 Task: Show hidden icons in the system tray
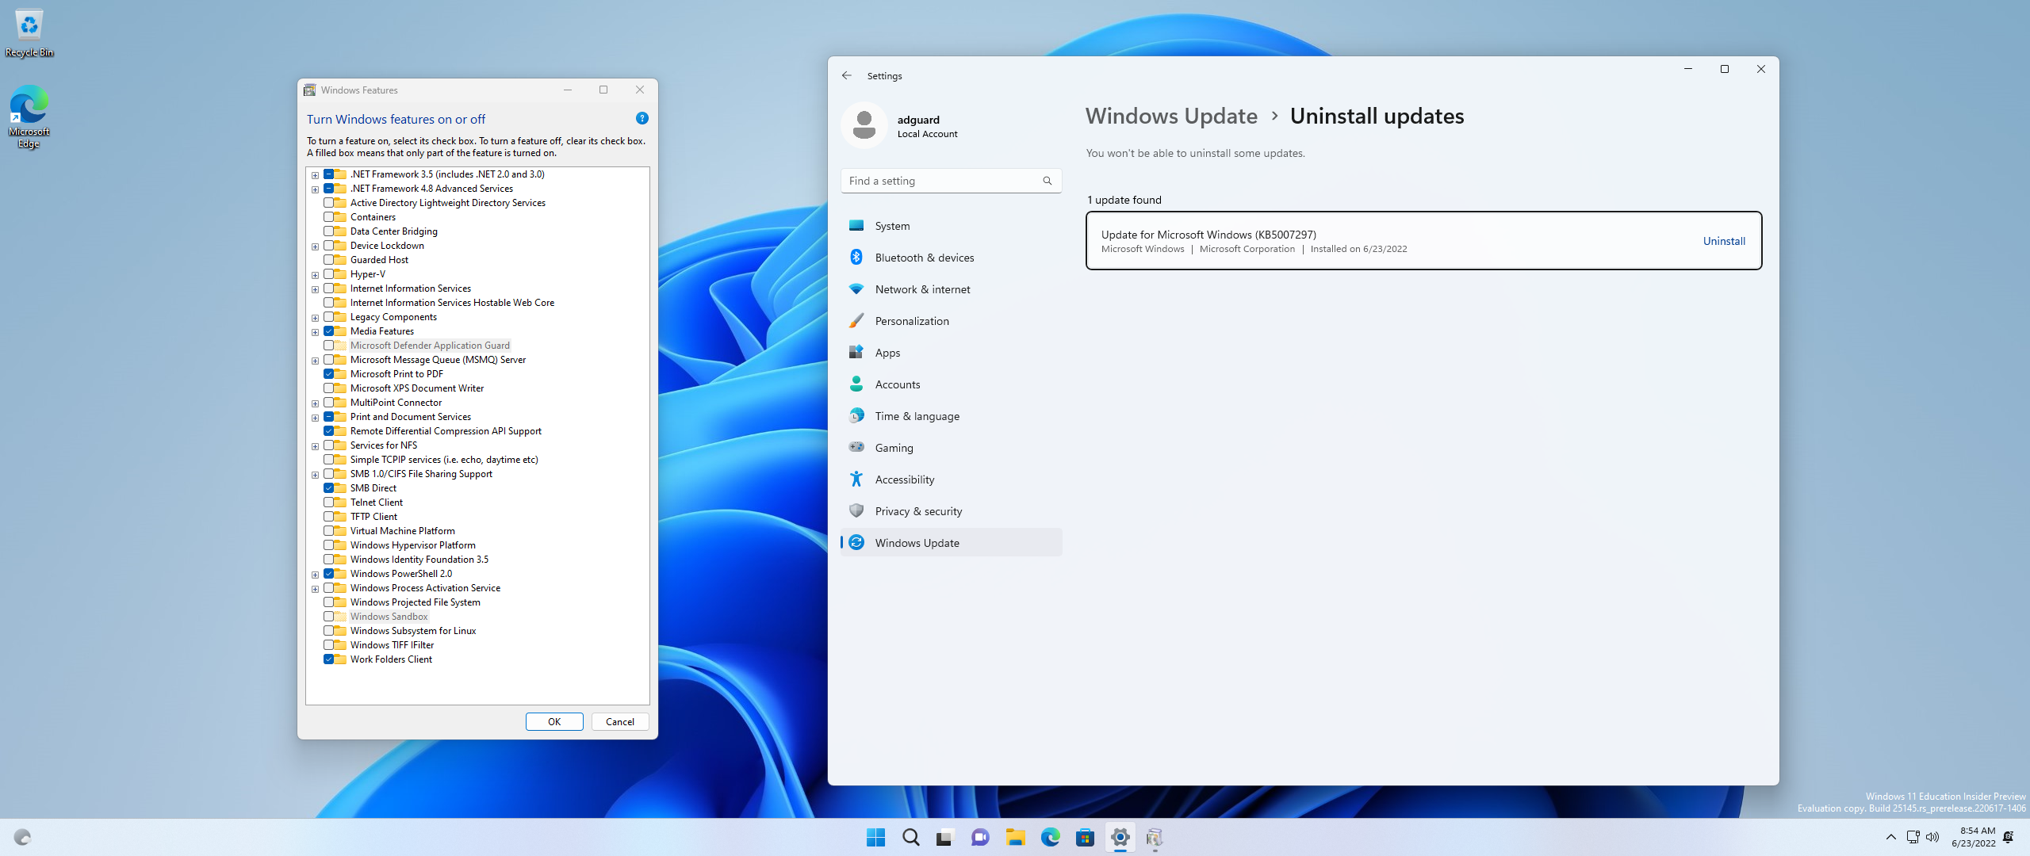point(1891,837)
